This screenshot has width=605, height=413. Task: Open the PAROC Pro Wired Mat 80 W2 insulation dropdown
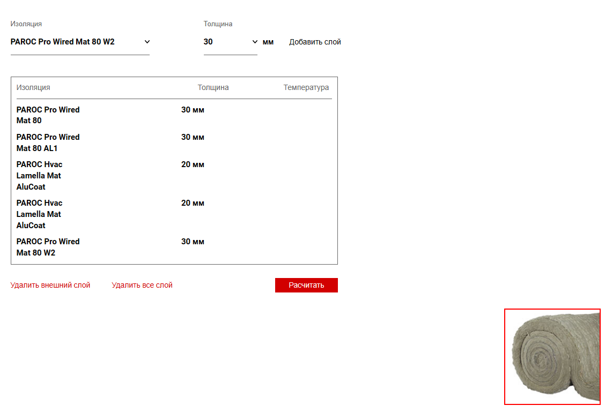[x=75, y=42]
